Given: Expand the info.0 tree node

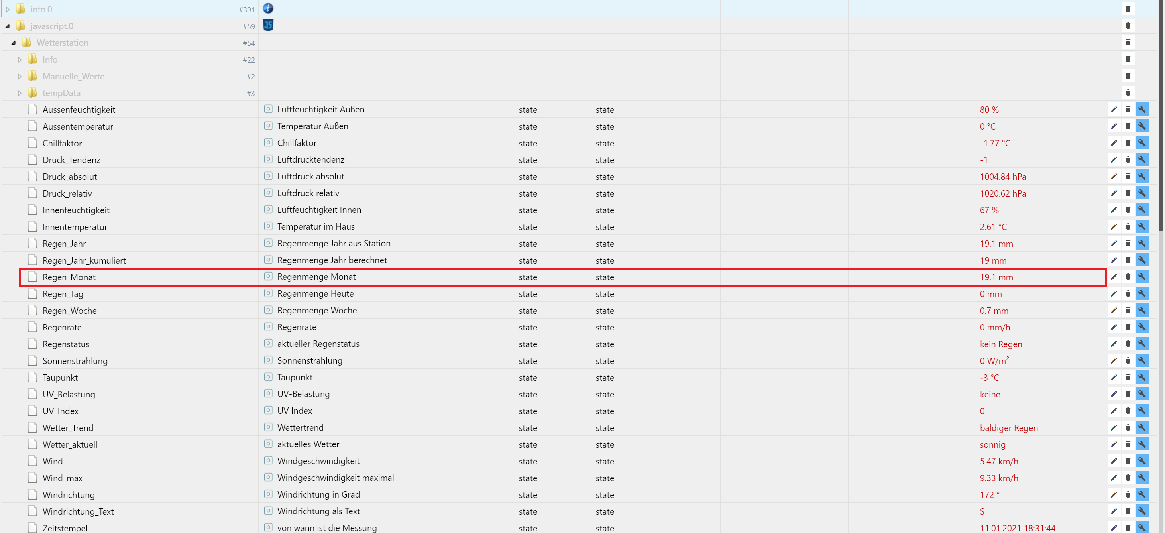Looking at the screenshot, I should [8, 10].
